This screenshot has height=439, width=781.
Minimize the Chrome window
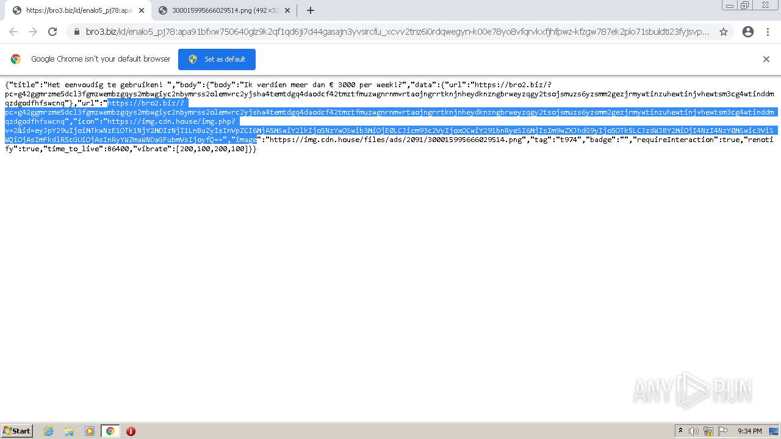(729, 5)
